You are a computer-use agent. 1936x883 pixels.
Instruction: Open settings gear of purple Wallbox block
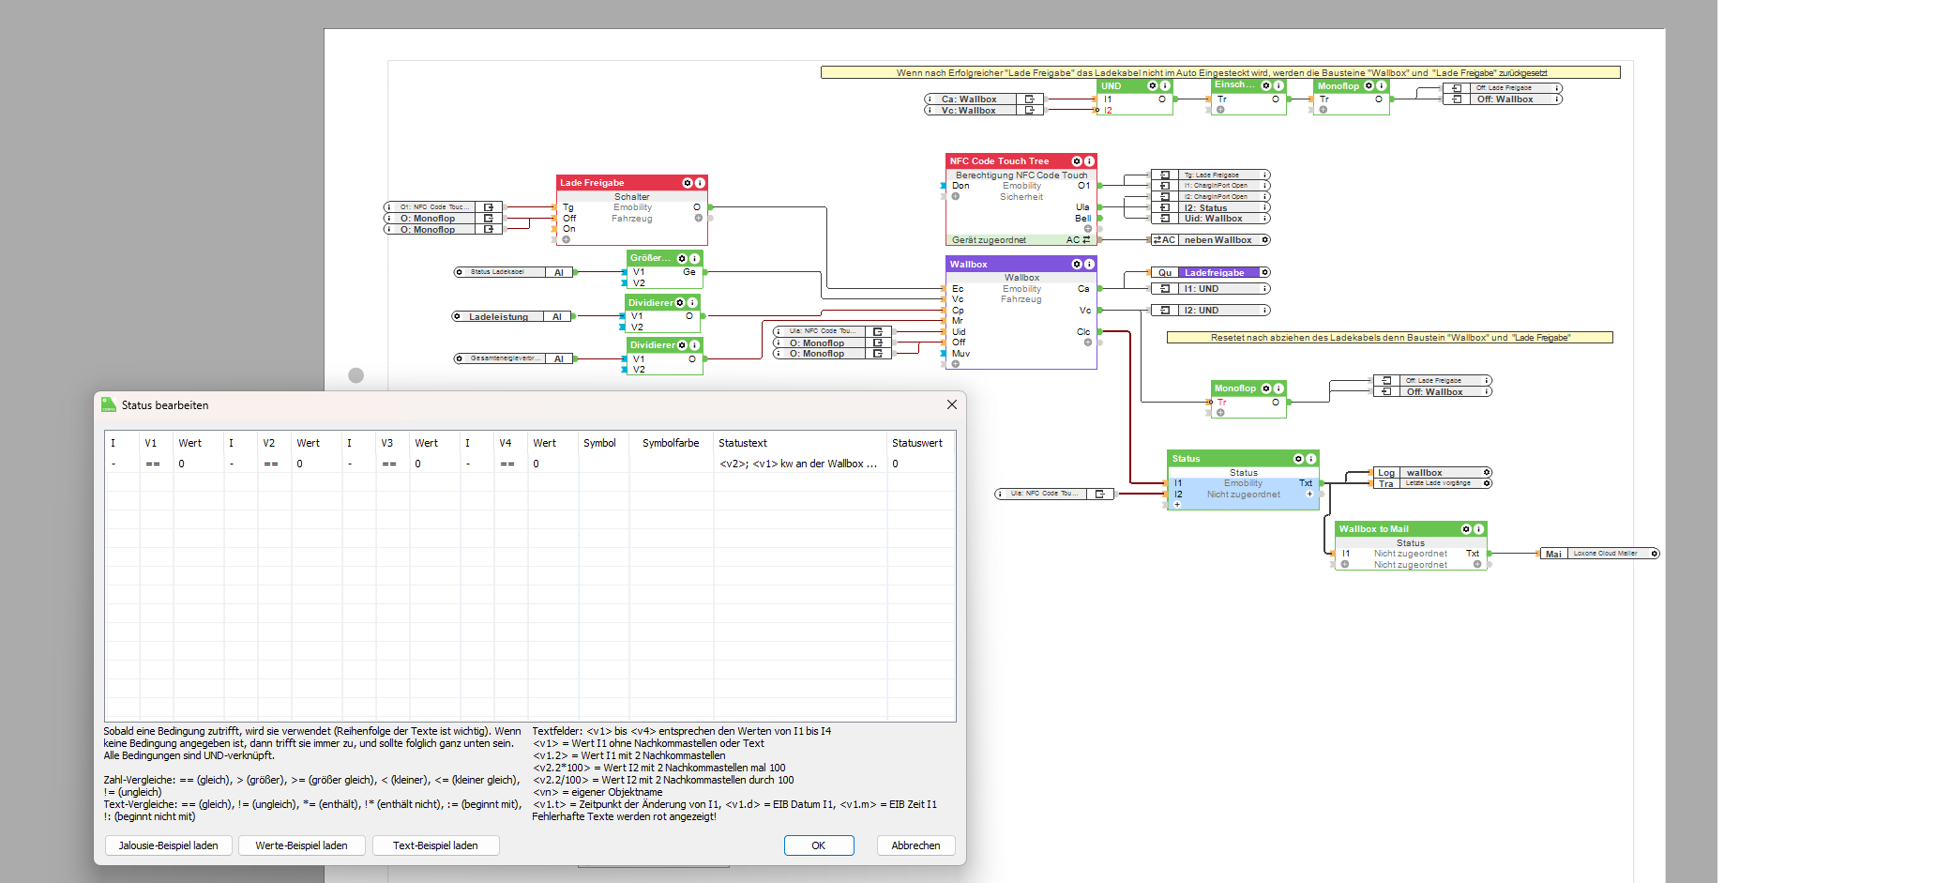coord(1077,265)
